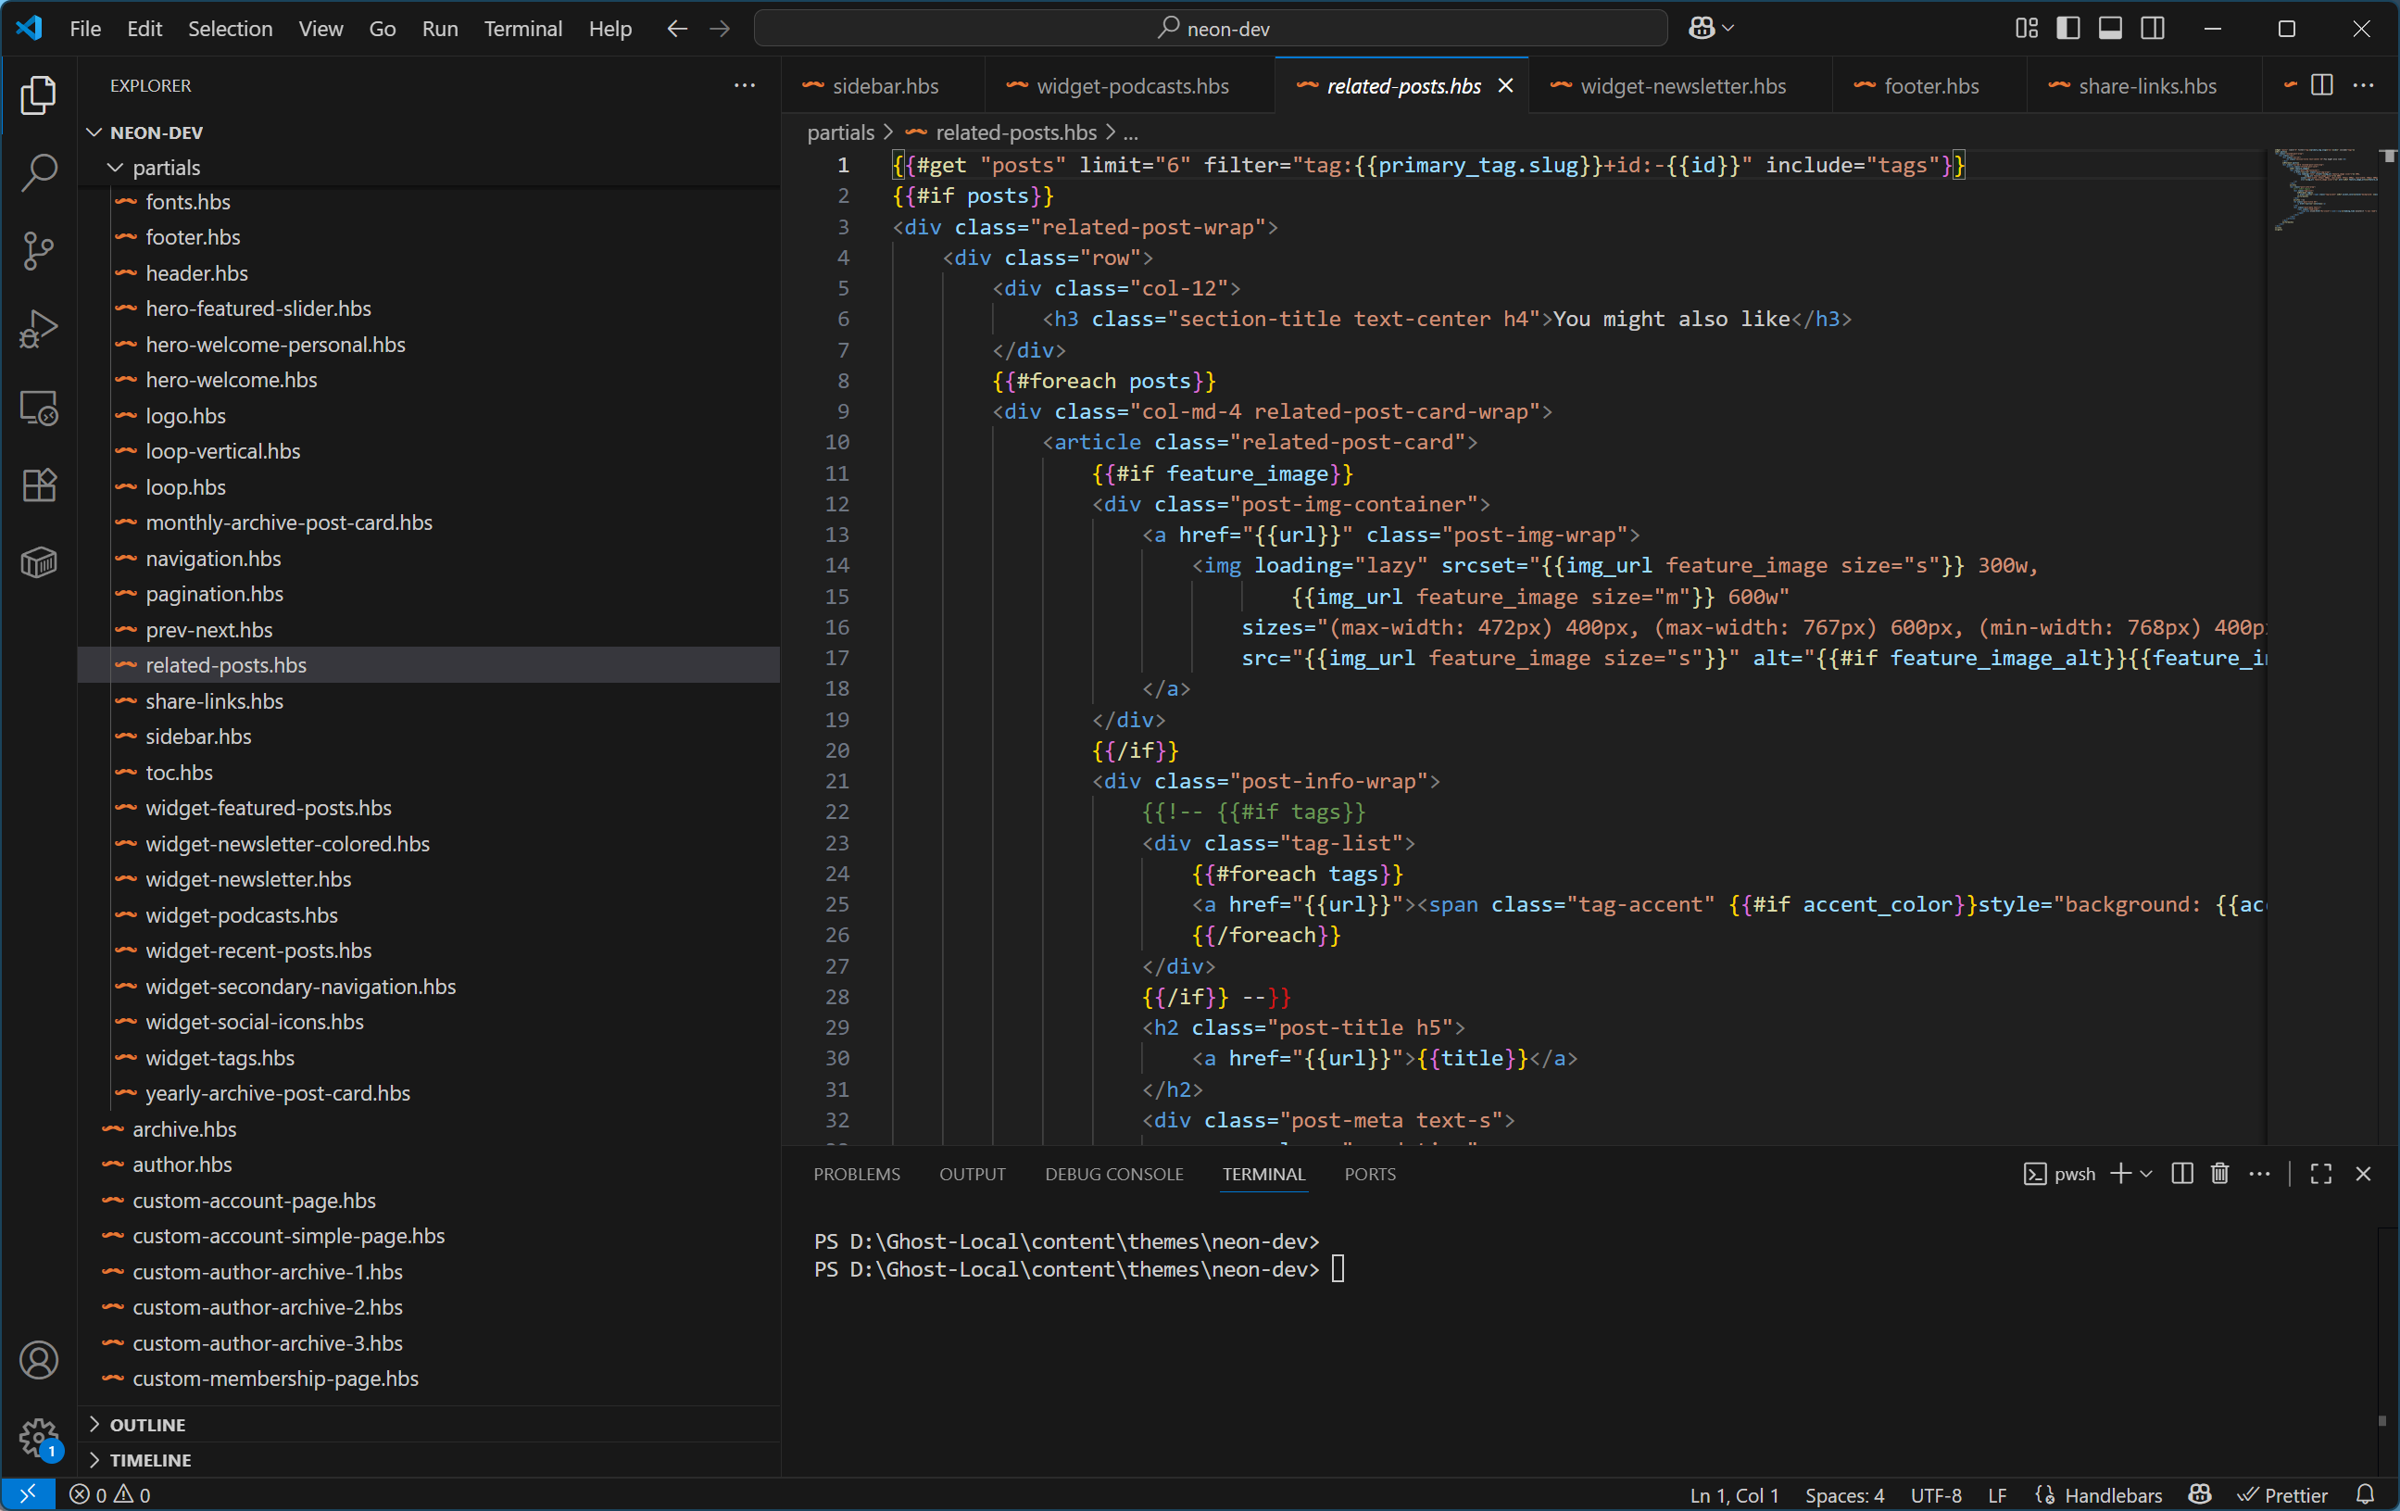Viewport: 2400px width, 1511px height.
Task: Close the related-posts.hbs tab
Action: tap(1505, 86)
